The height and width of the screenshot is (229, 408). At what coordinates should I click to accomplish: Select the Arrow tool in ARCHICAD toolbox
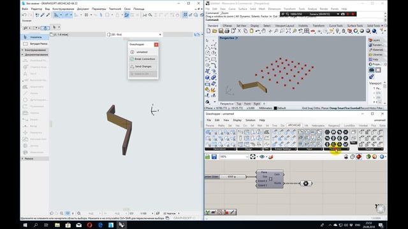pyautogui.click(x=35, y=37)
